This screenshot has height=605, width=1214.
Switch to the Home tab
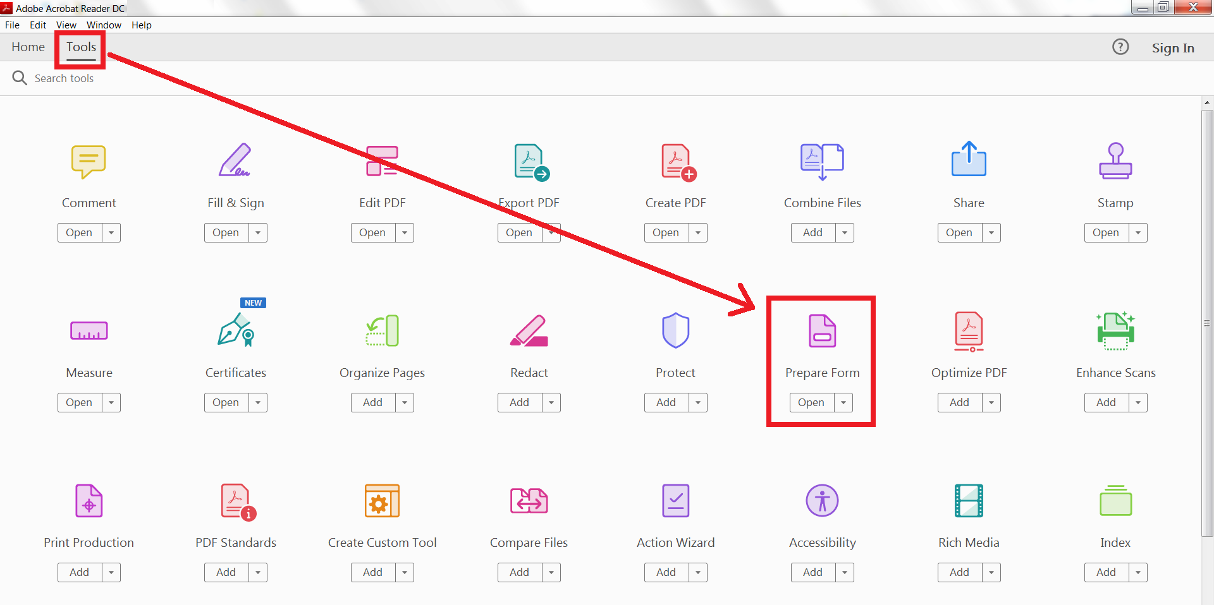click(28, 47)
